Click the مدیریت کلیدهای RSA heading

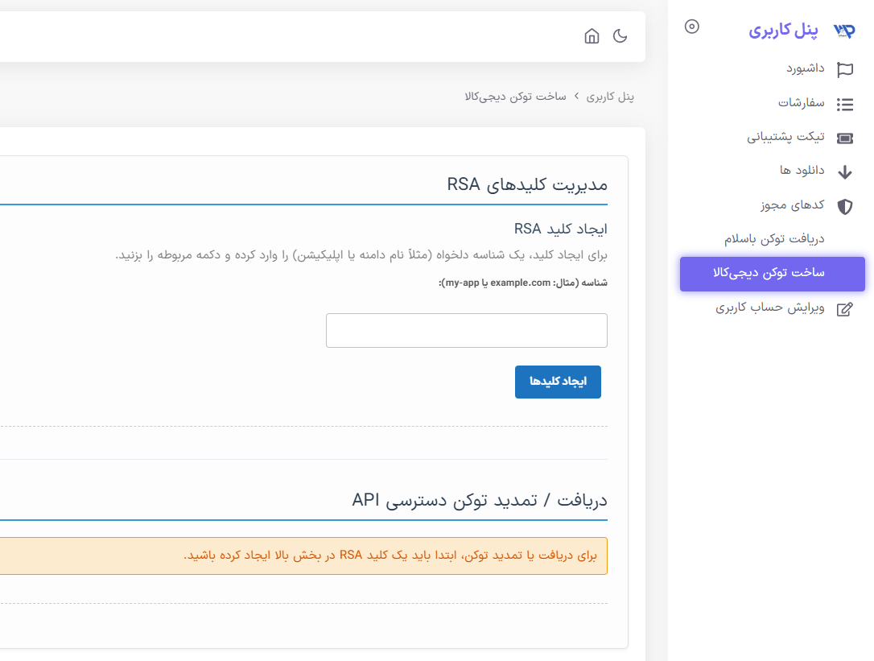(527, 184)
